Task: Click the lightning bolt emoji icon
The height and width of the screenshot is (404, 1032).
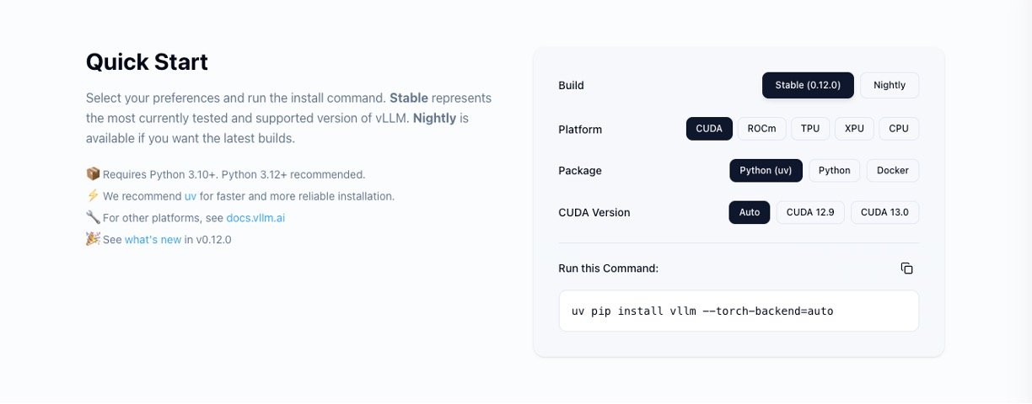Action: 93,195
